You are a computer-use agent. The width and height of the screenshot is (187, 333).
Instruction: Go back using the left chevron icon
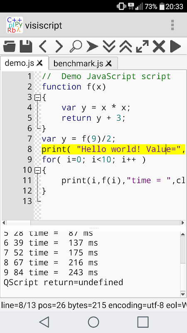pos(43,46)
